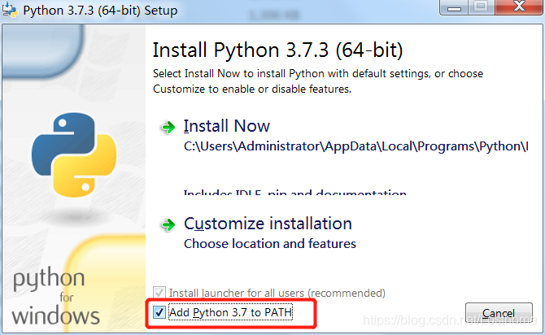Click the 'Install Python 3.7.3 (64-bit)' heading

(x=277, y=50)
